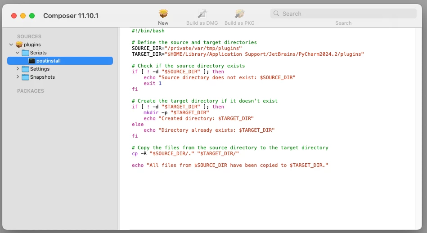427x233 pixels.
Task: Select the plugins source label
Action: tap(32, 45)
